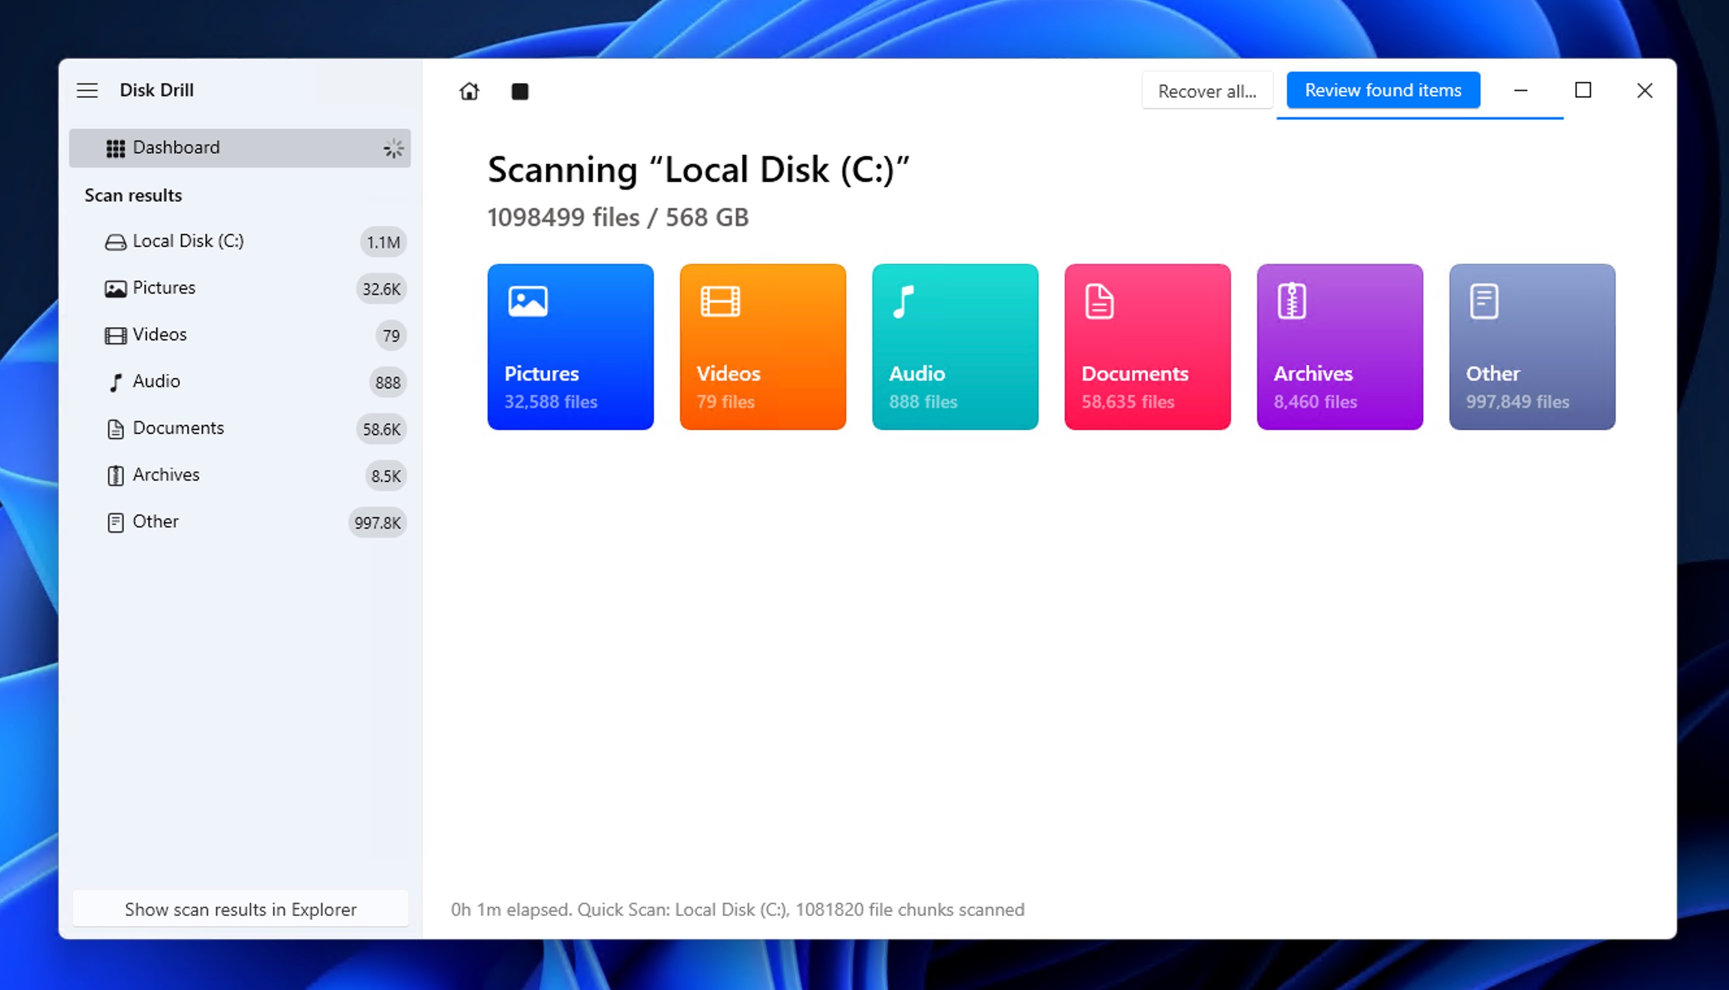This screenshot has width=1729, height=990.
Task: Open the Local Disk (C:) scan results
Action: (x=188, y=241)
